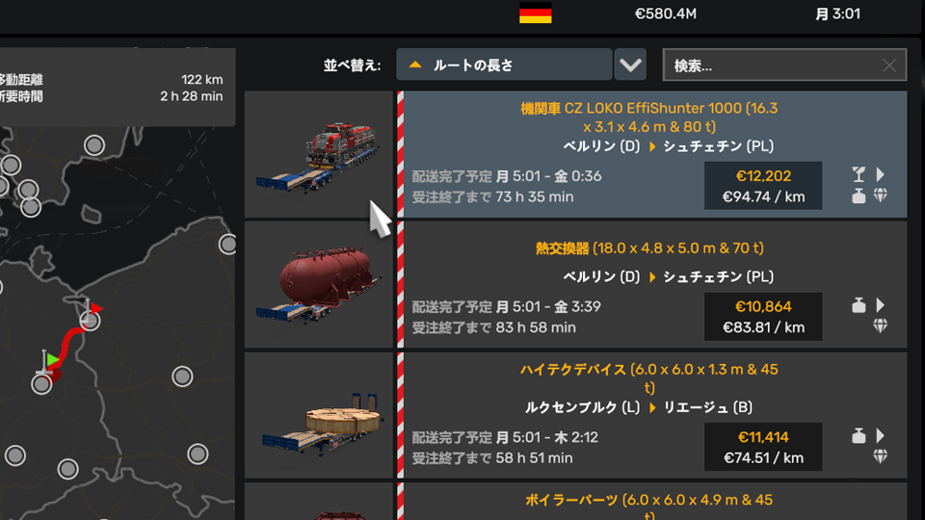Expand locomotive job details arrow
925x520 pixels.
coord(880,174)
